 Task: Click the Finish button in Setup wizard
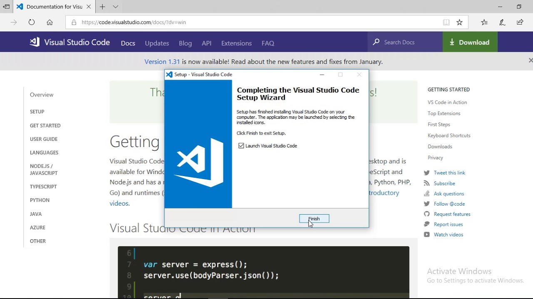click(314, 219)
